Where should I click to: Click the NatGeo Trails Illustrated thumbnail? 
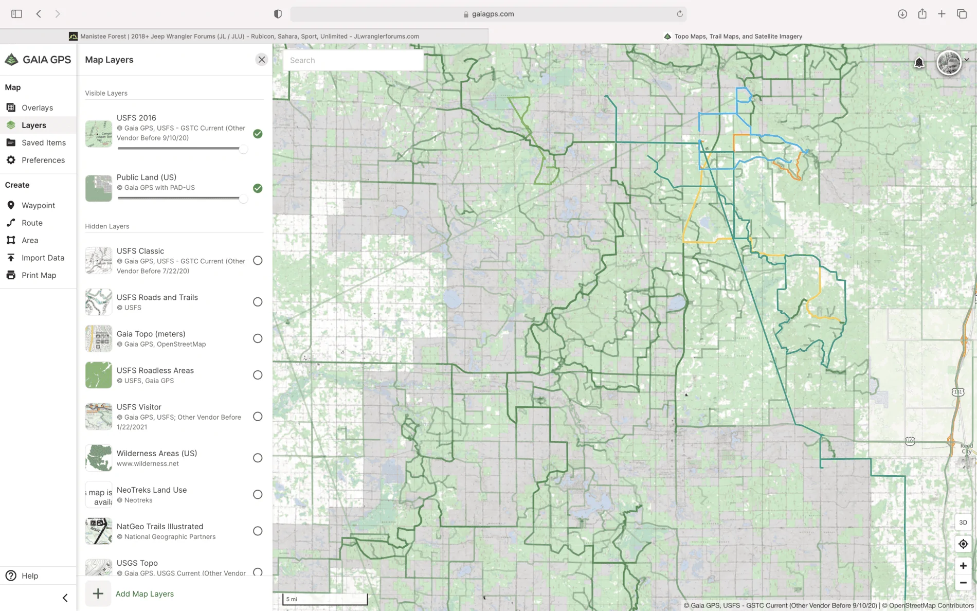(x=98, y=531)
